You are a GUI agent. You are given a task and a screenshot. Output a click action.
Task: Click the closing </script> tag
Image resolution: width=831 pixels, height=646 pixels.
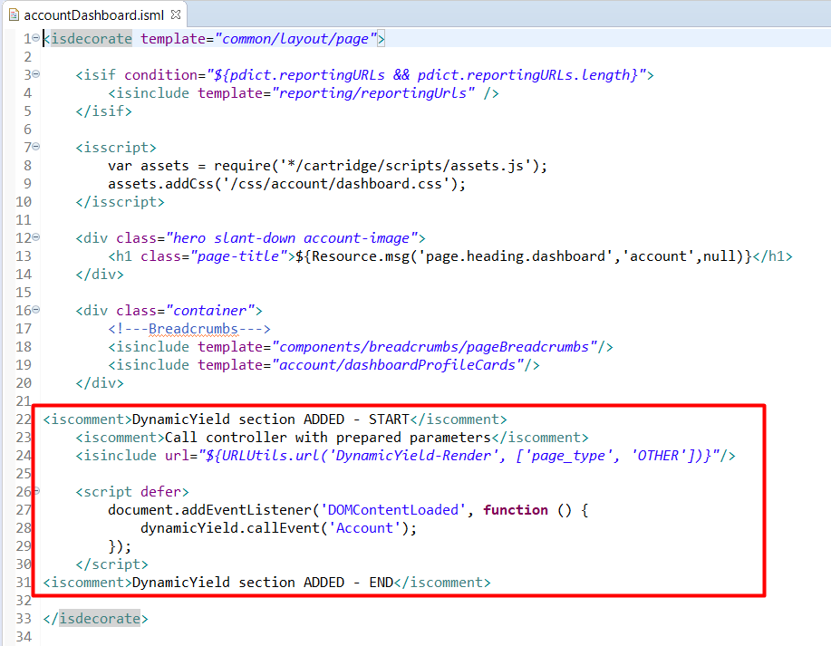point(111,564)
